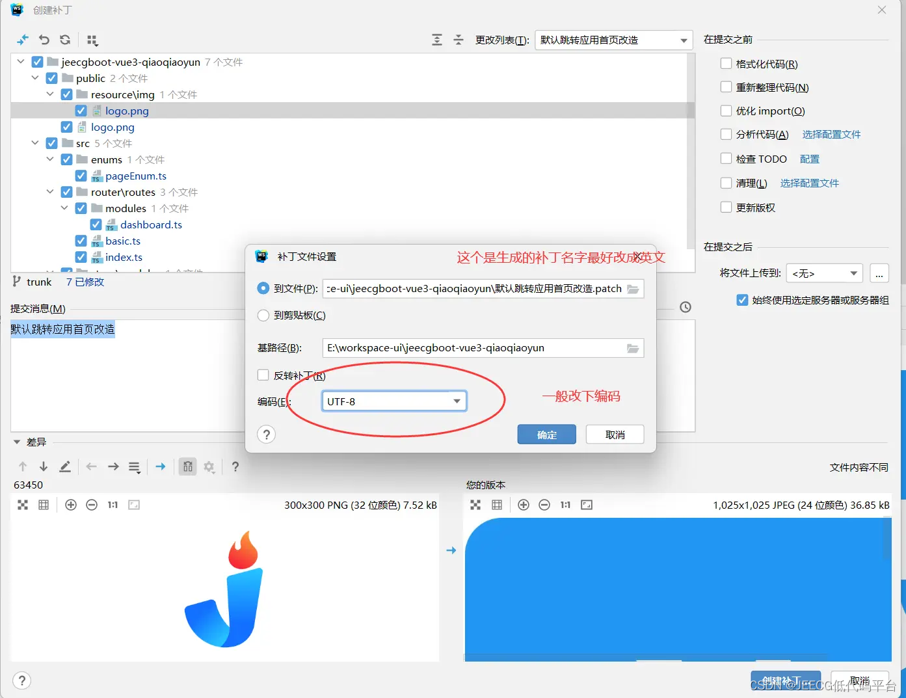Click the 选择配置文件 link next to 分析代码
The height and width of the screenshot is (698, 906).
(831, 135)
